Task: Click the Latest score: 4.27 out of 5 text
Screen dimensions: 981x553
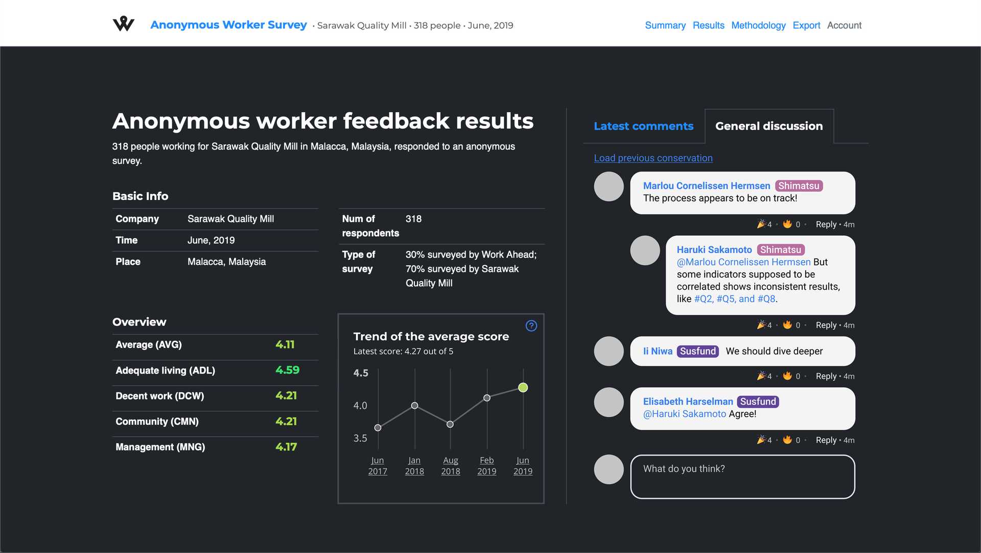Action: click(403, 351)
